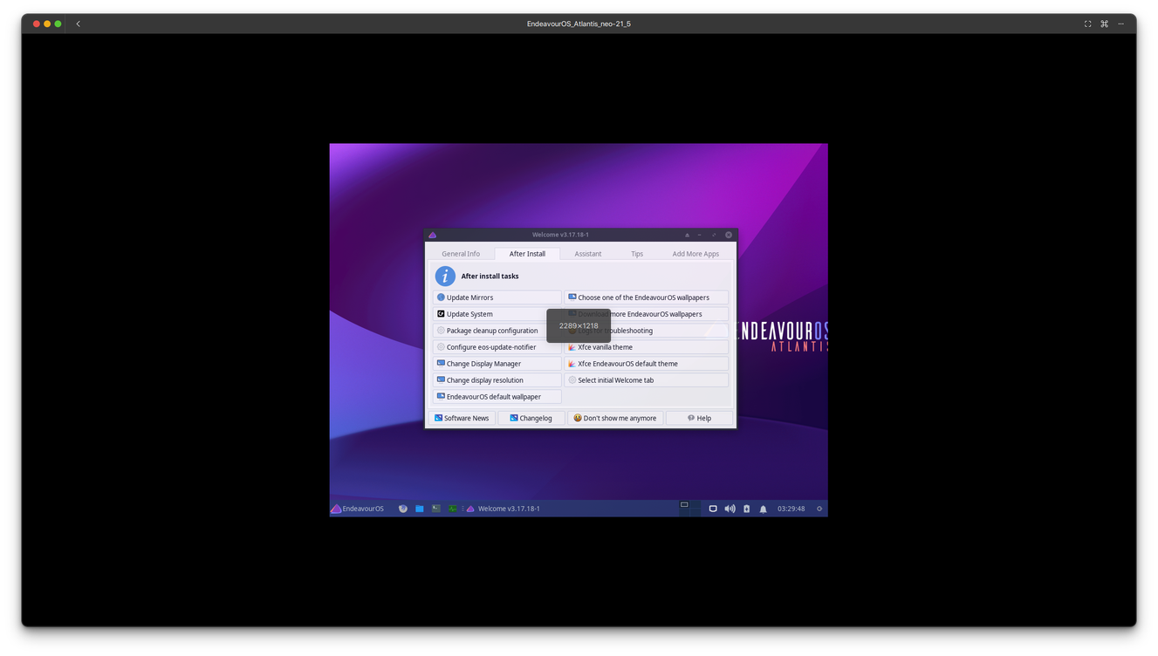Viewport: 1158px width, 656px height.
Task: Click the back arrow in the VM window title bar
Action: 79,24
